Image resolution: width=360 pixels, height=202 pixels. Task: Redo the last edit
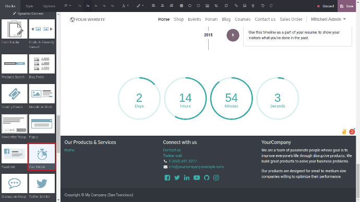coord(271,6)
